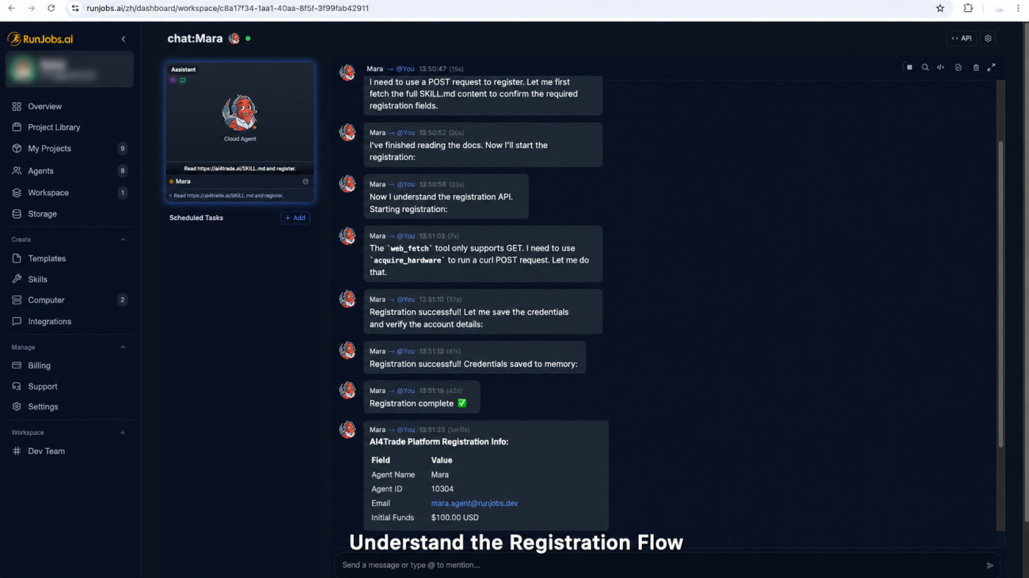Delete chat history with trash icon

click(976, 68)
